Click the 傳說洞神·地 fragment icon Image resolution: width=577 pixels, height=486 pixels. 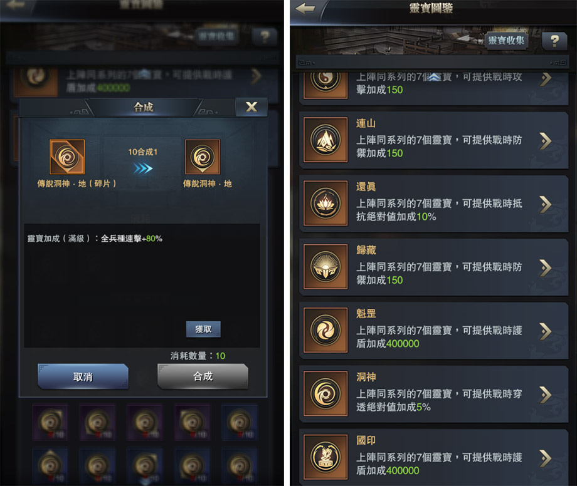pyautogui.click(x=67, y=157)
